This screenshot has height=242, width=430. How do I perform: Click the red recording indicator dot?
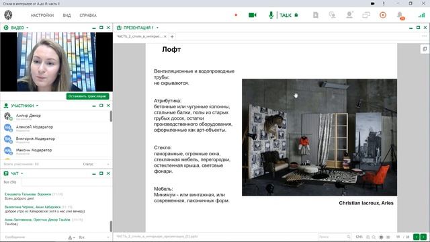click(236, 15)
